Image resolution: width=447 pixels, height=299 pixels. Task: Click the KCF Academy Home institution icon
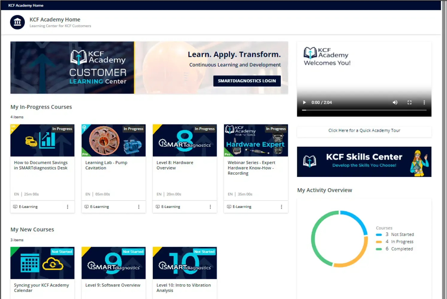pyautogui.click(x=17, y=22)
